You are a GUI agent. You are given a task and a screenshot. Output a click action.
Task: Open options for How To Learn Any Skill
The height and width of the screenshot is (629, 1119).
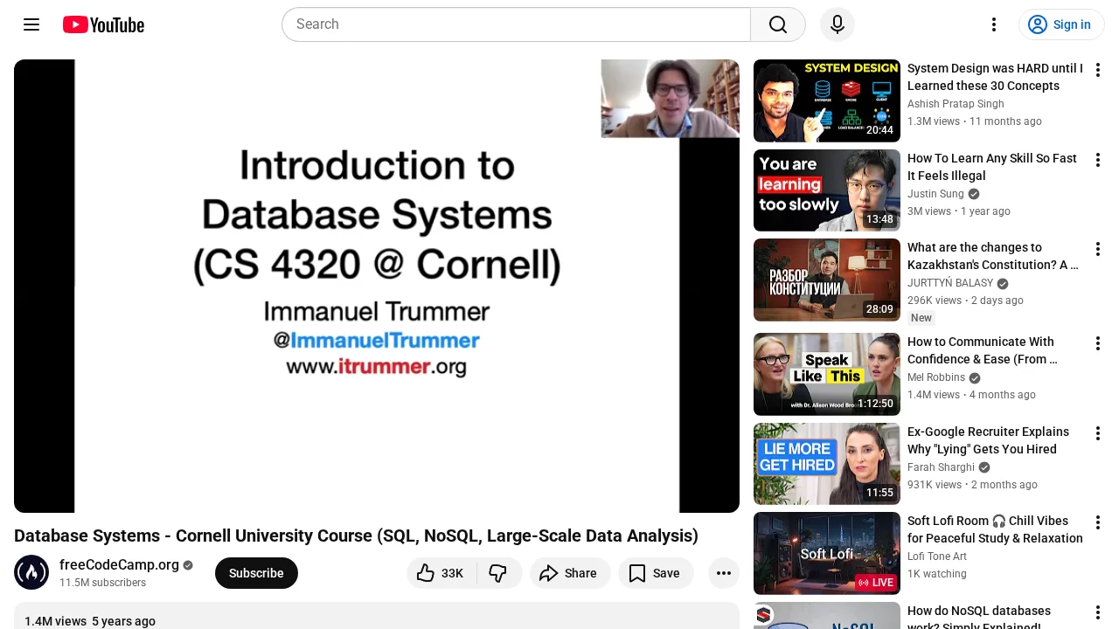pyautogui.click(x=1098, y=160)
